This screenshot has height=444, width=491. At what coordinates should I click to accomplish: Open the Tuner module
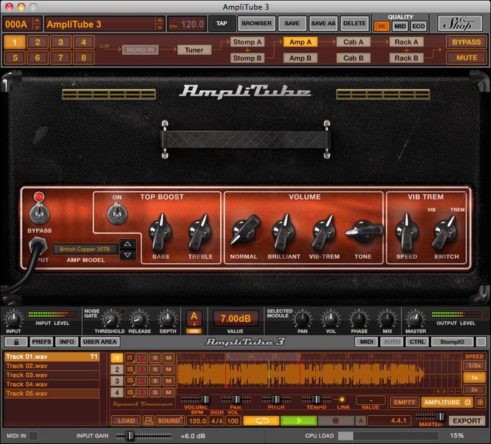coord(194,49)
